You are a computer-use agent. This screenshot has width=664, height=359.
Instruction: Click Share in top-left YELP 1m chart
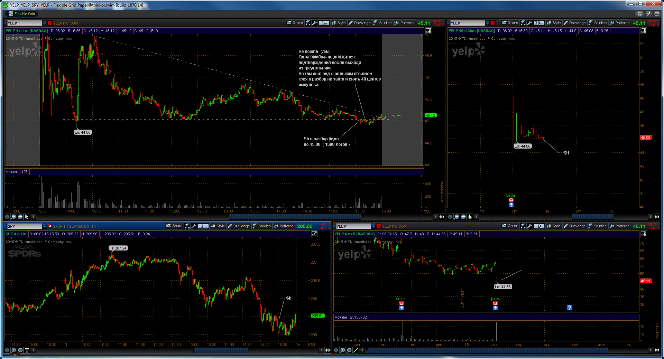click(295, 23)
